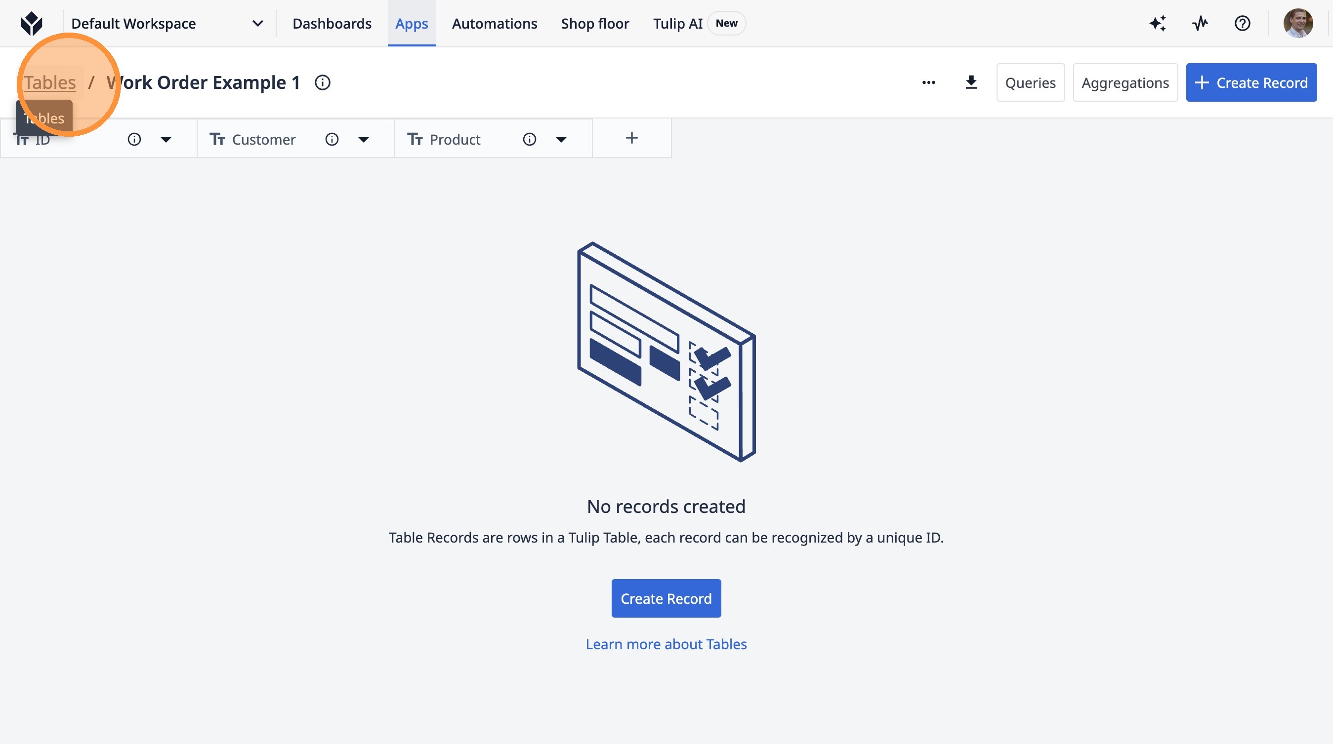Click the Product column info icon
This screenshot has width=1333, height=744.
point(529,140)
